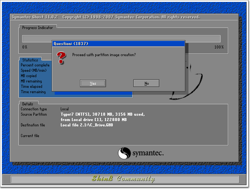Click the 'Source Partition' label

tap(34, 114)
